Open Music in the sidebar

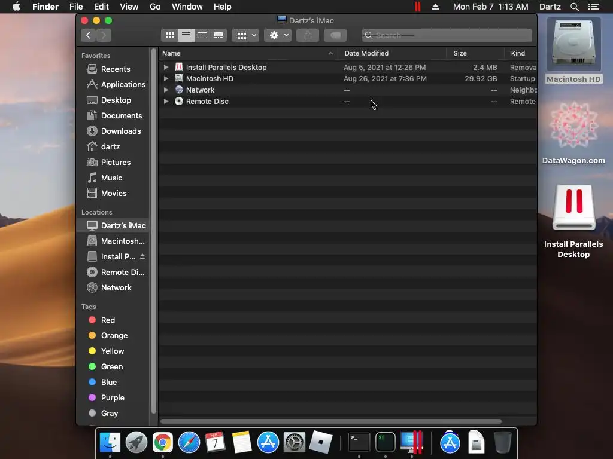113,178
